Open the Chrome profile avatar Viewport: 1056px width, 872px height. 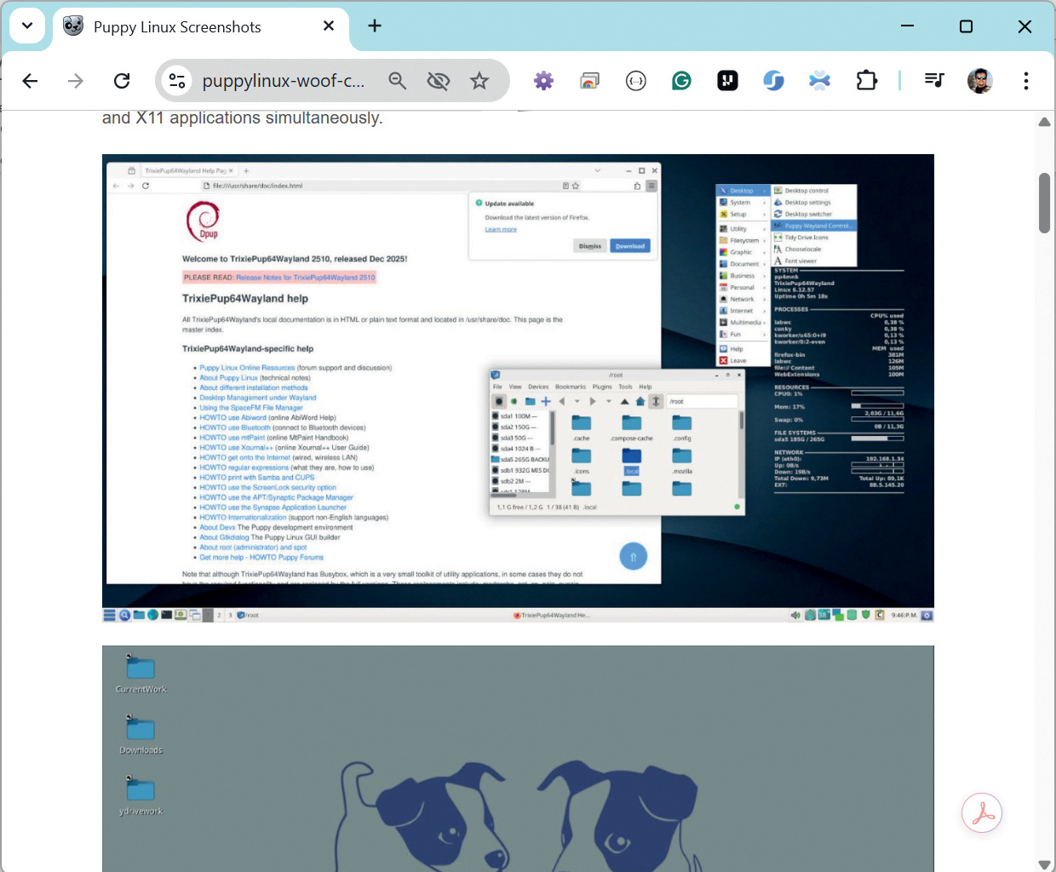point(980,81)
